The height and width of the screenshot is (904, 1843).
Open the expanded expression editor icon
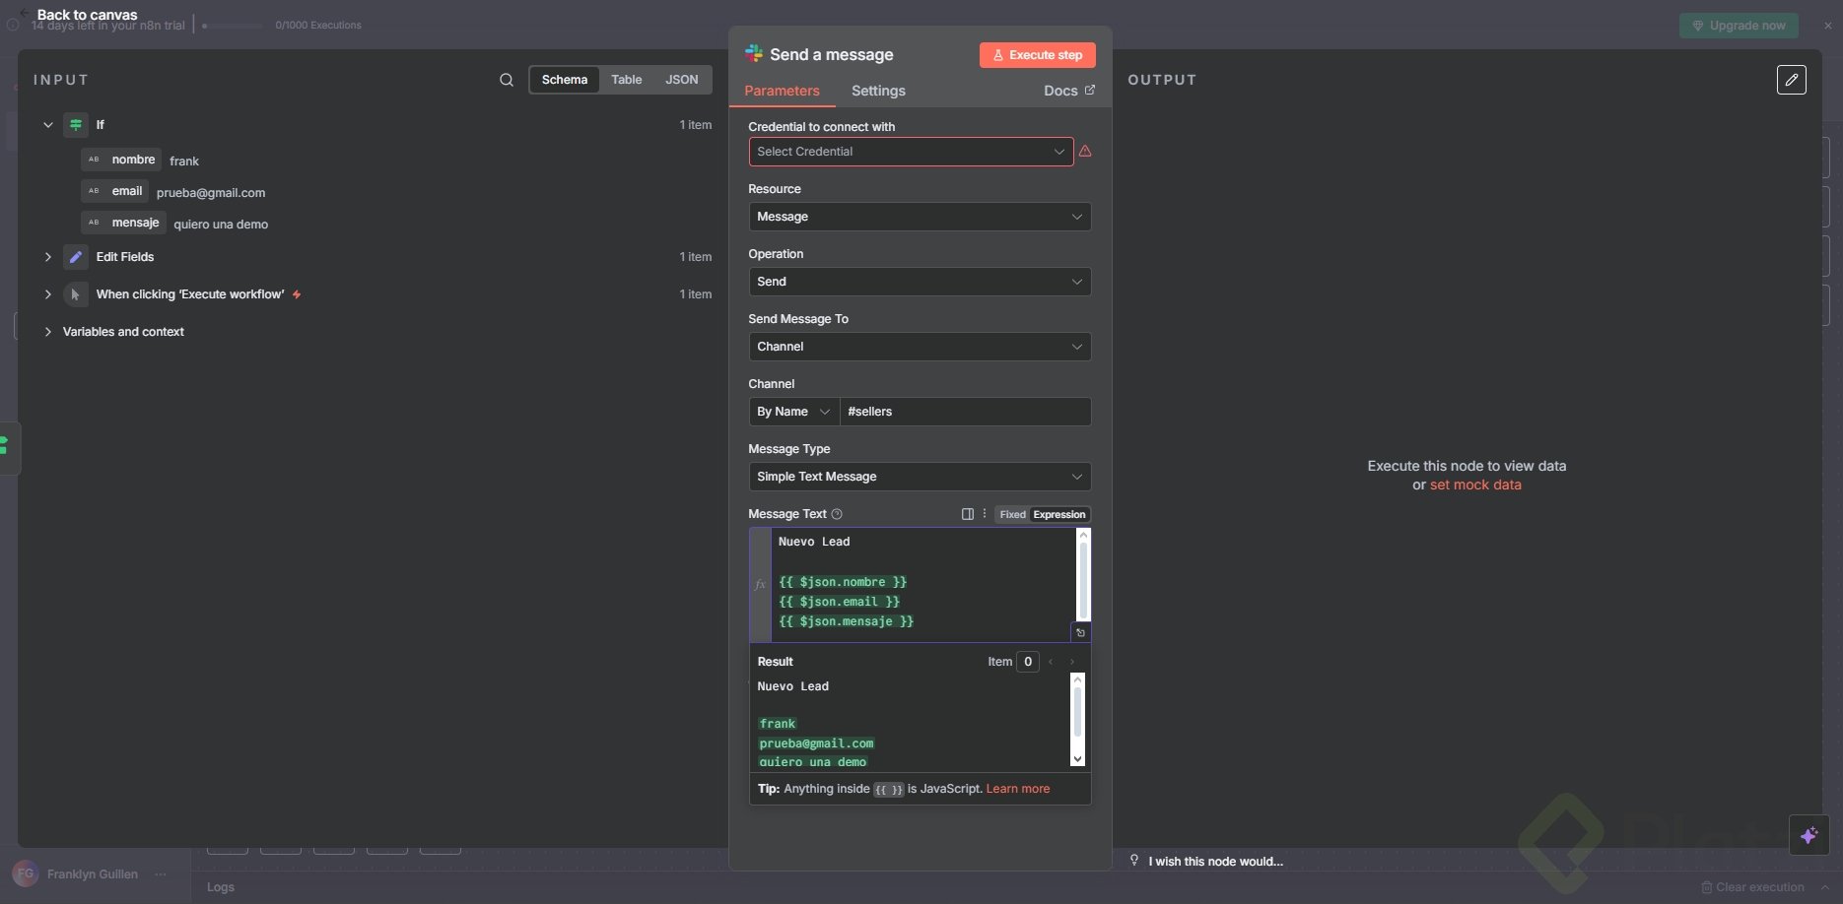coord(1080,632)
